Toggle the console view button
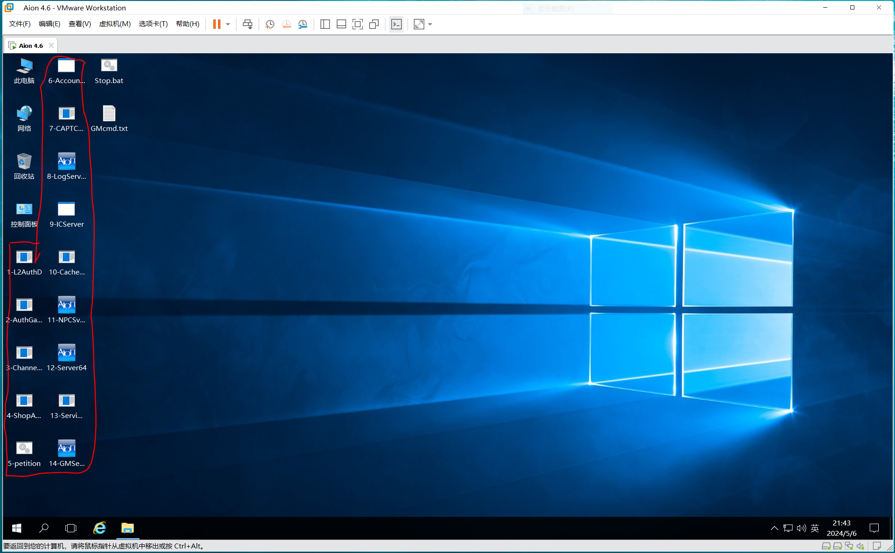This screenshot has height=553, width=895. 396,24
